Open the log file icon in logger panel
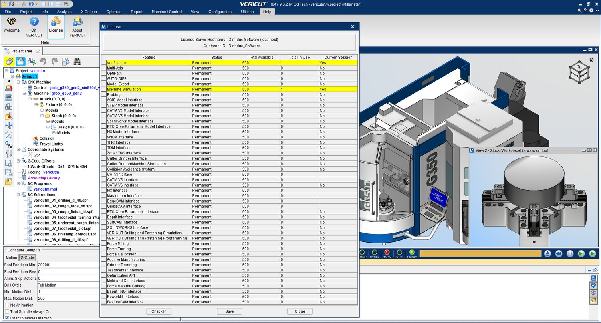This screenshot has width=601, height=323. [594, 277]
